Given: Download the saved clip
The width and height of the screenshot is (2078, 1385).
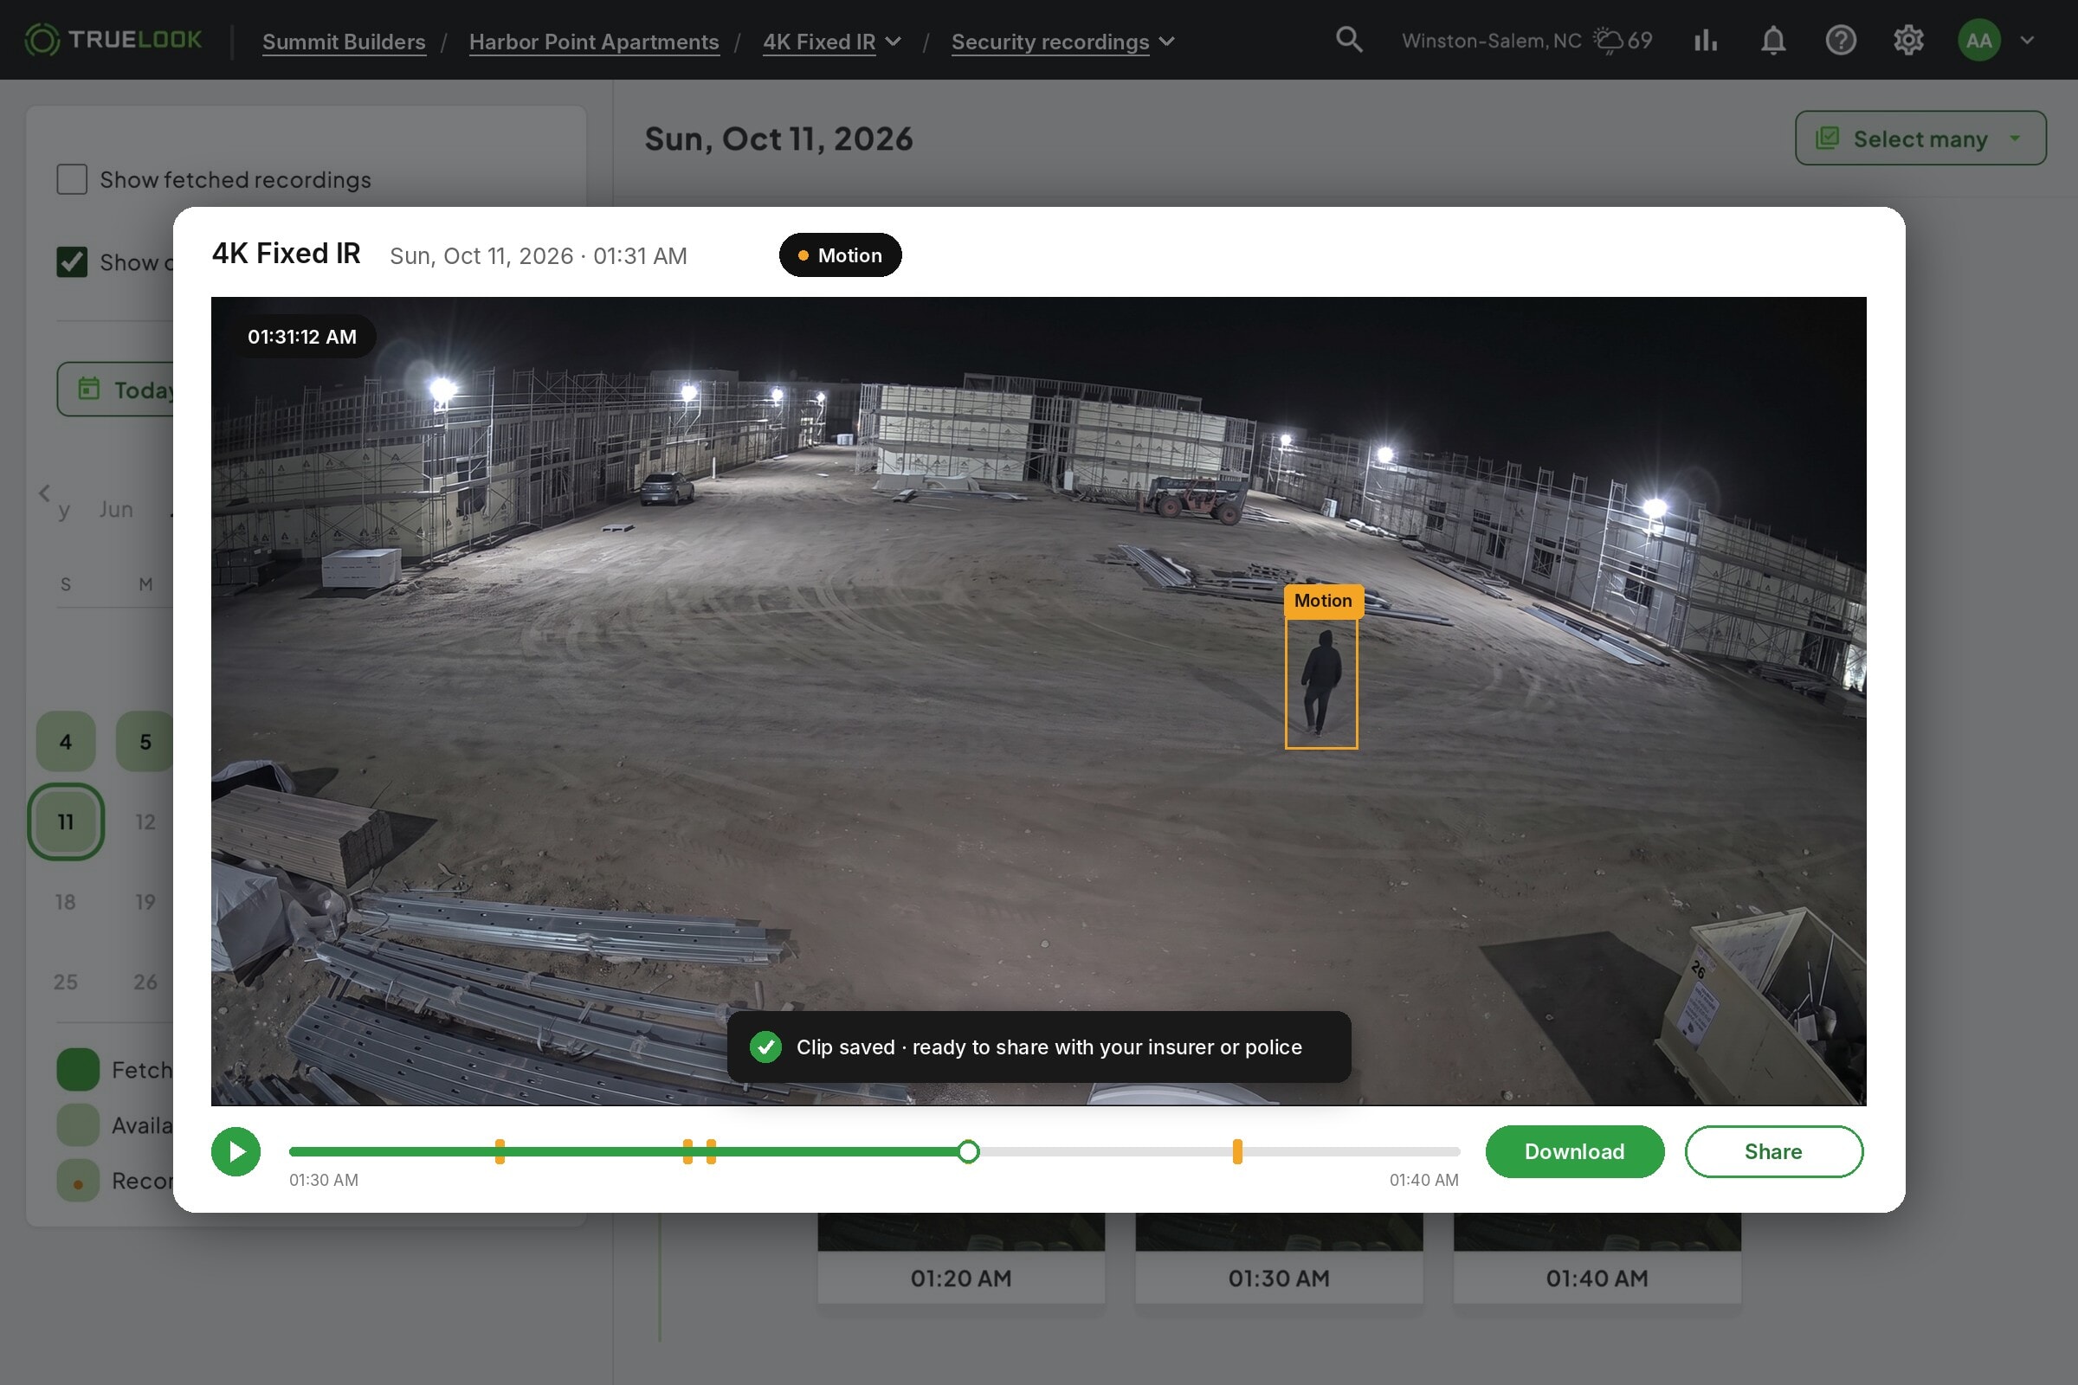Looking at the screenshot, I should pyautogui.click(x=1574, y=1151).
